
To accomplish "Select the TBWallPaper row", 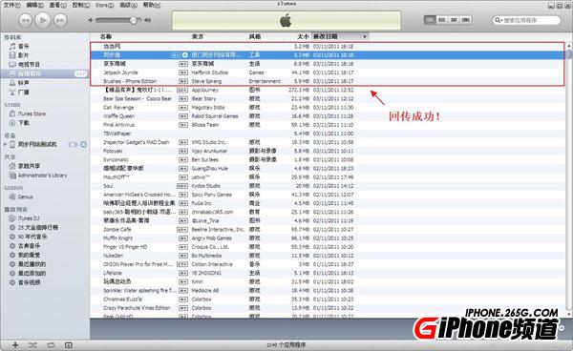I will 328,134.
